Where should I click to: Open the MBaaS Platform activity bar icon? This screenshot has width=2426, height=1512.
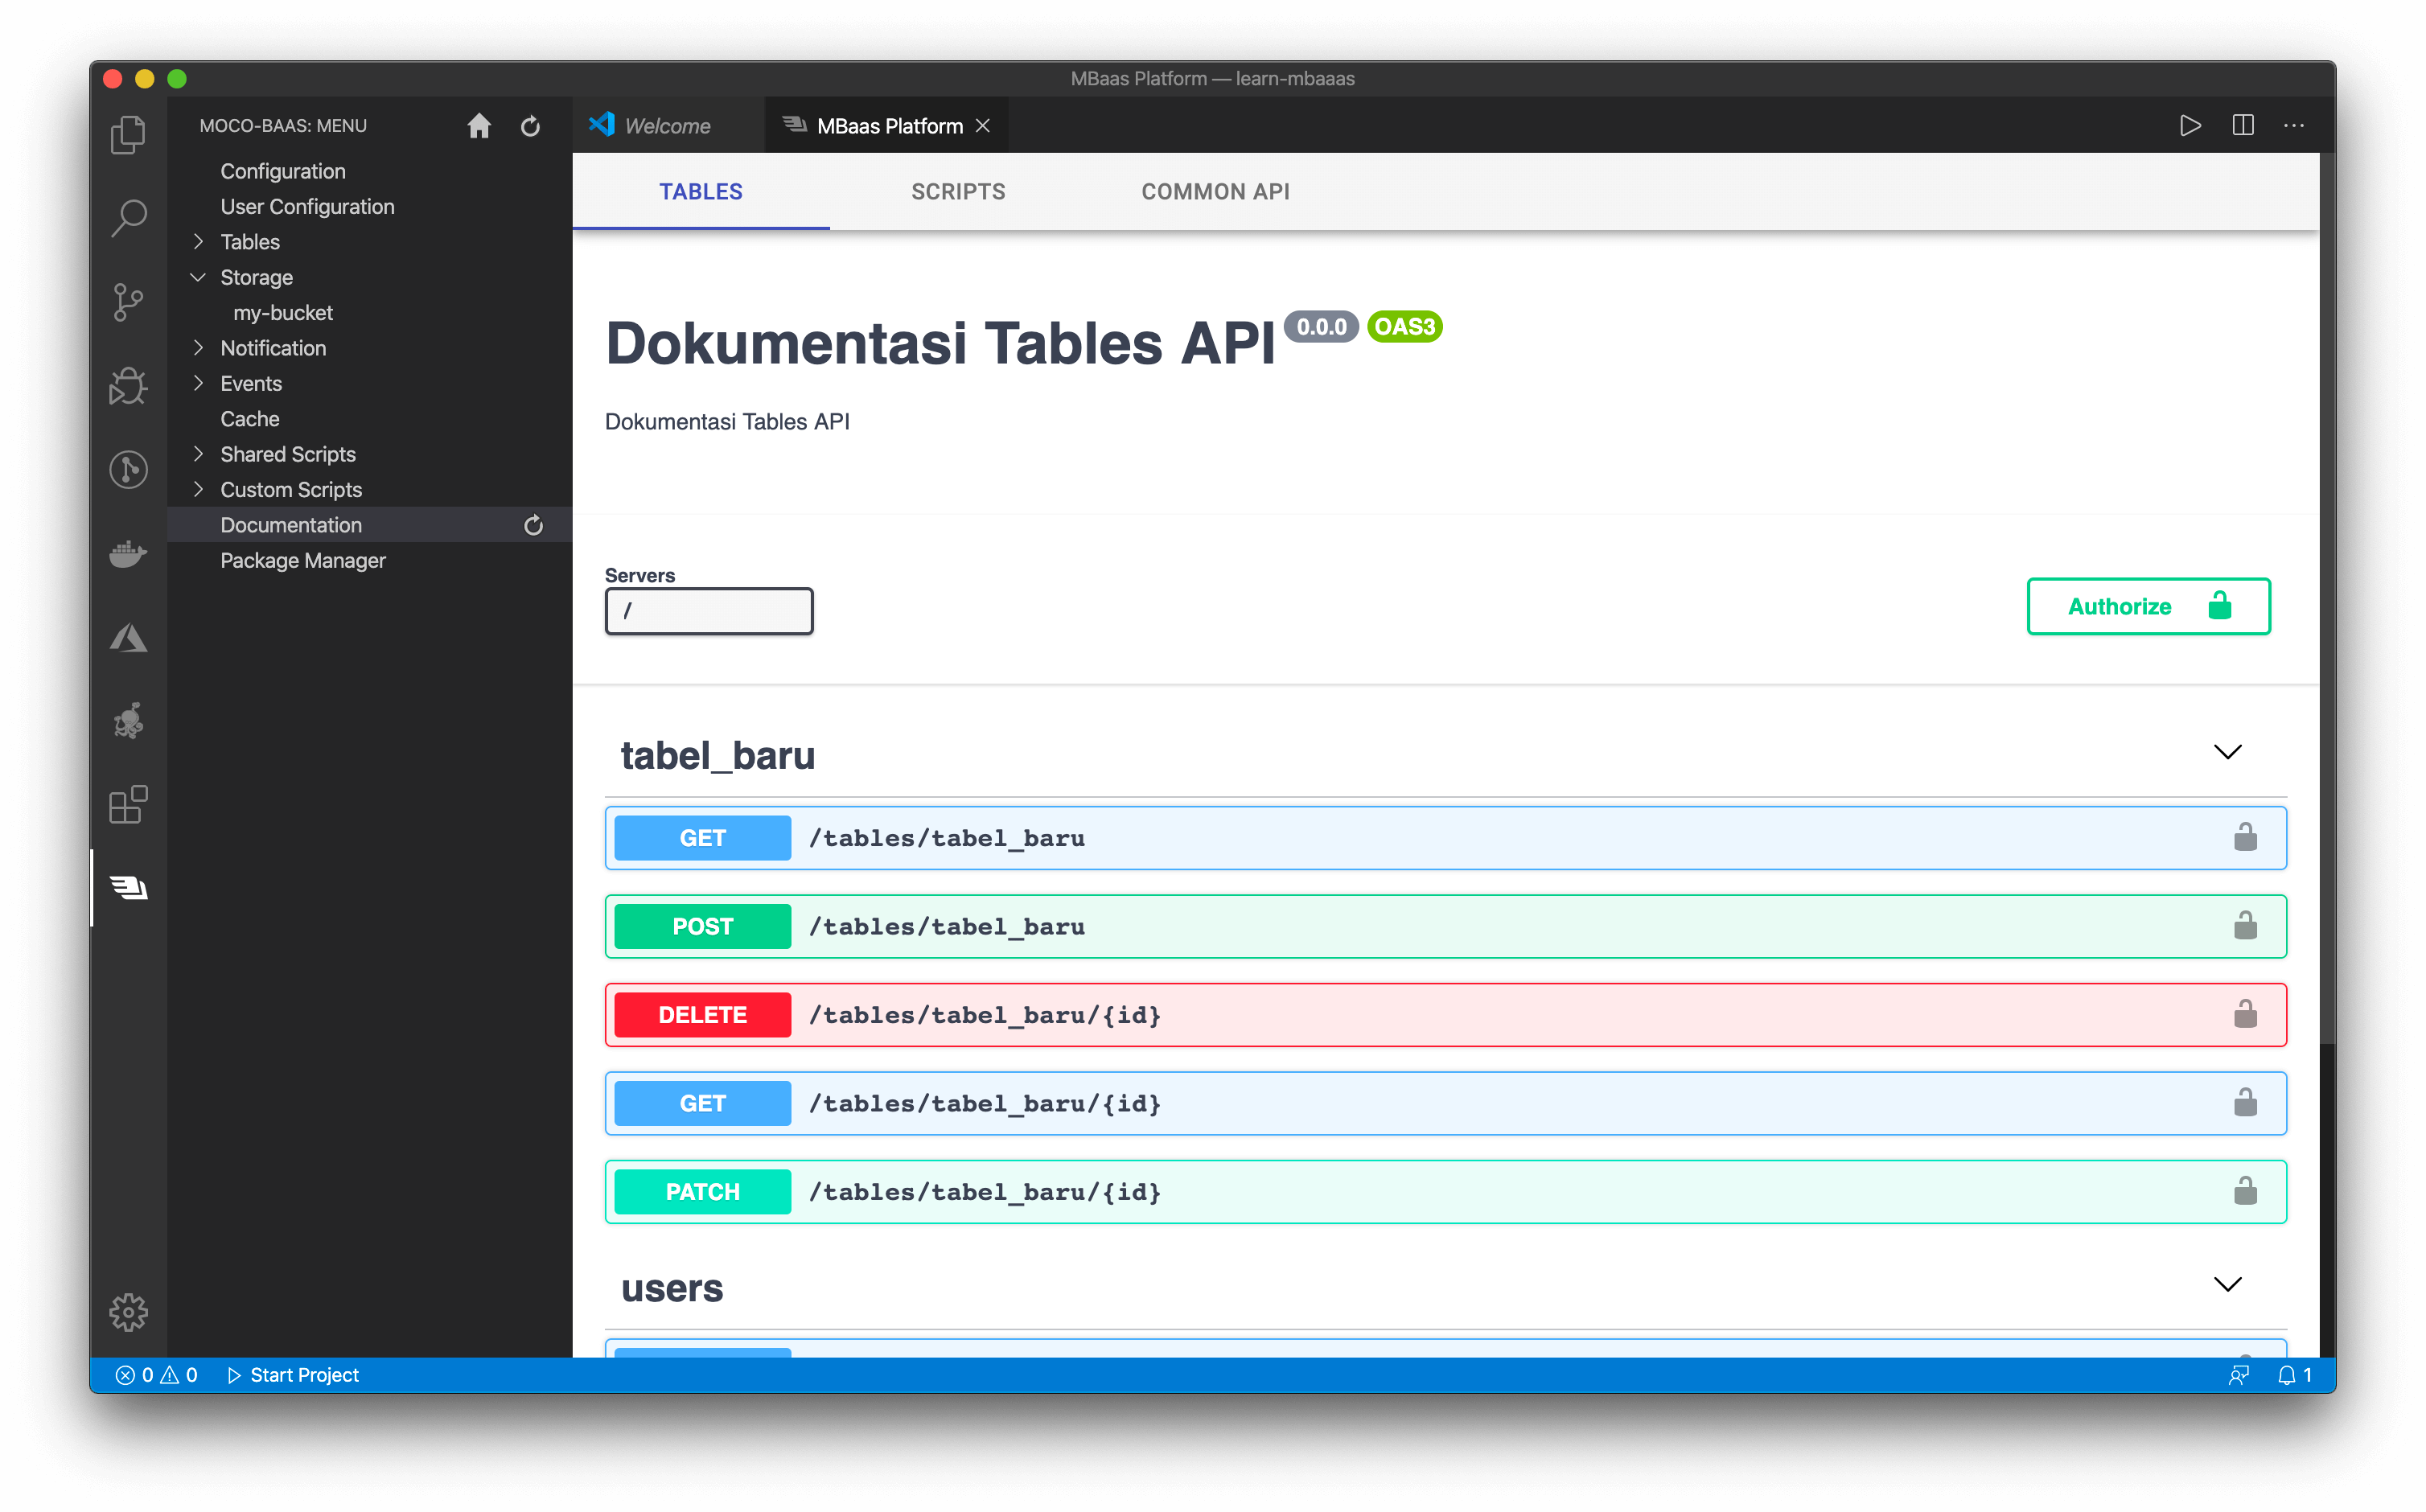pyautogui.click(x=128, y=887)
